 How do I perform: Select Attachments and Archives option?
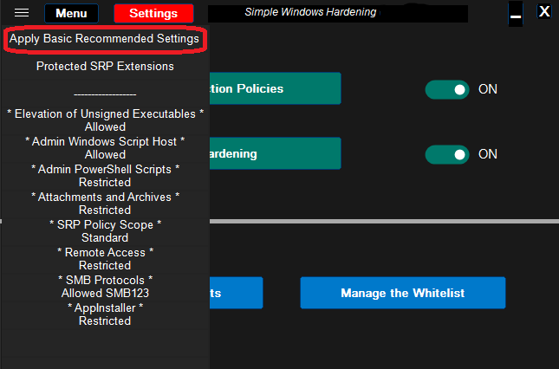tap(105, 203)
